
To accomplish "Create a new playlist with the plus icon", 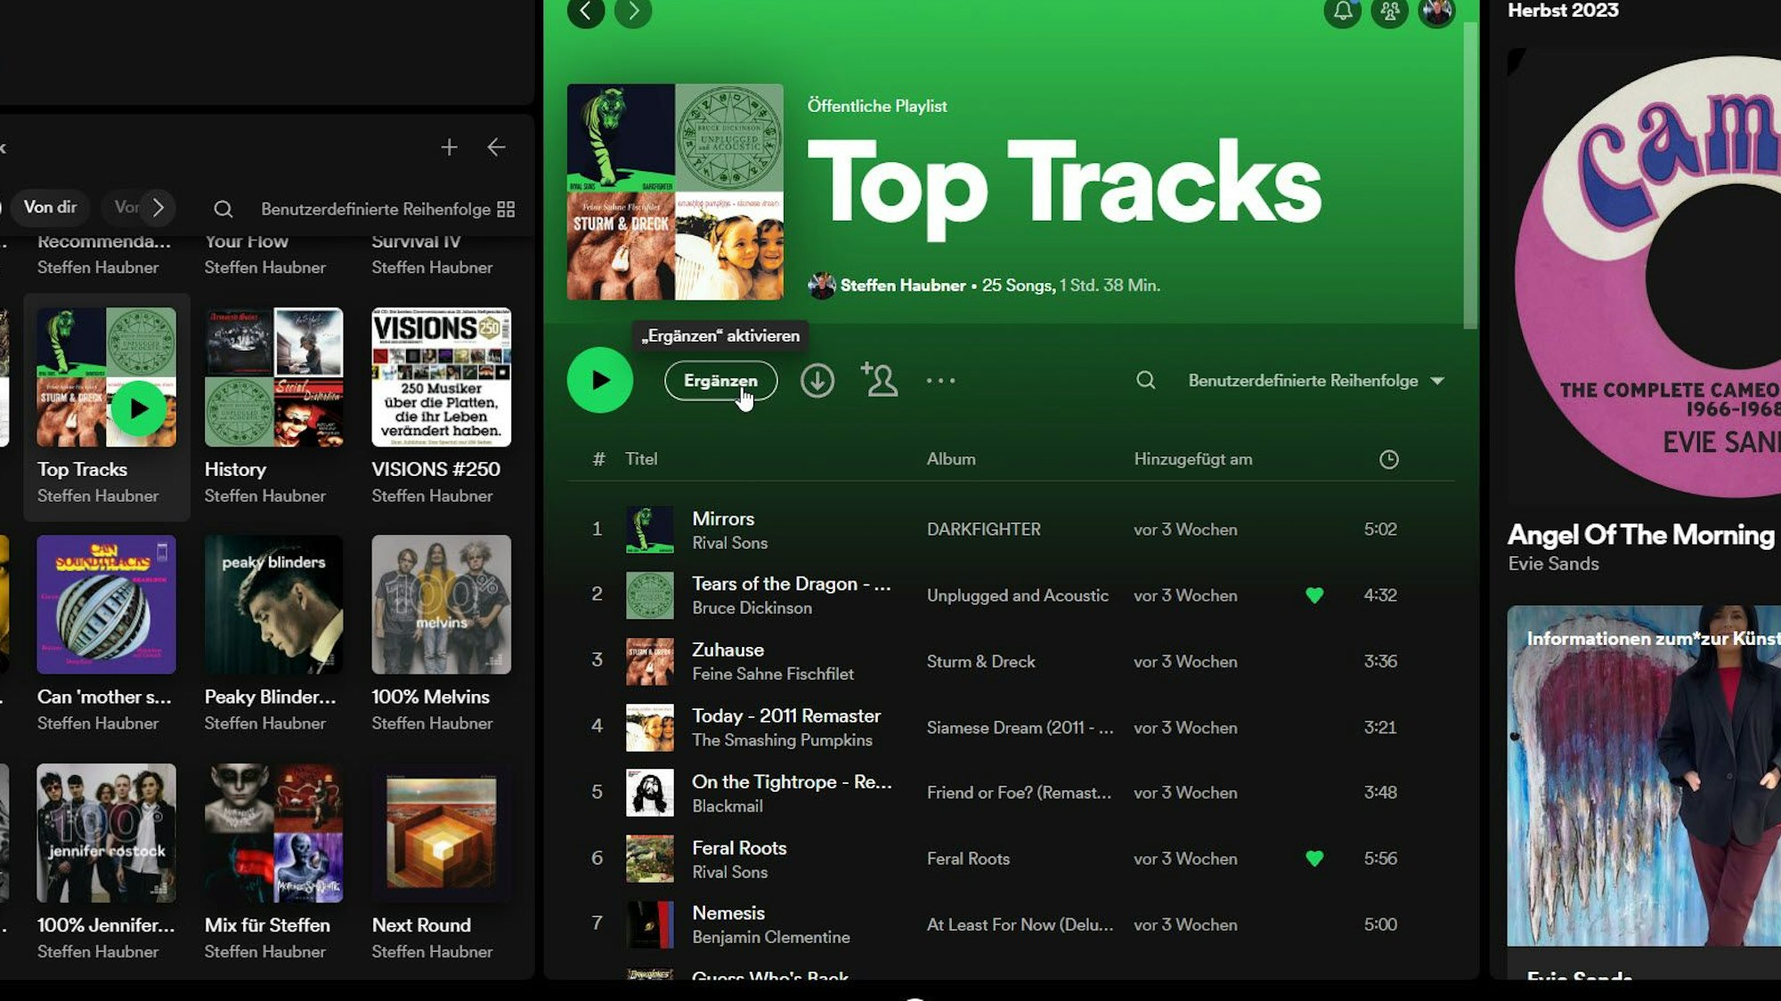I will [x=450, y=148].
